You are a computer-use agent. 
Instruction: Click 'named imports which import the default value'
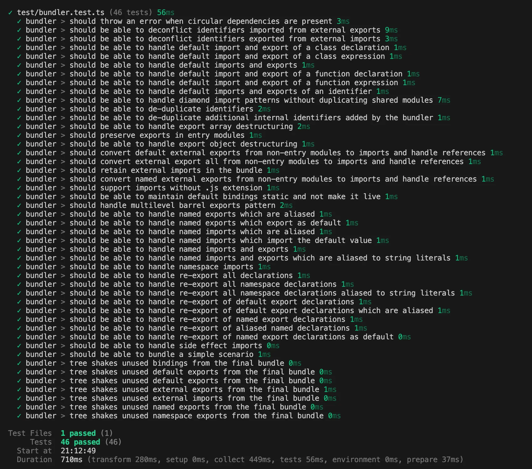pyautogui.click(x=203, y=240)
